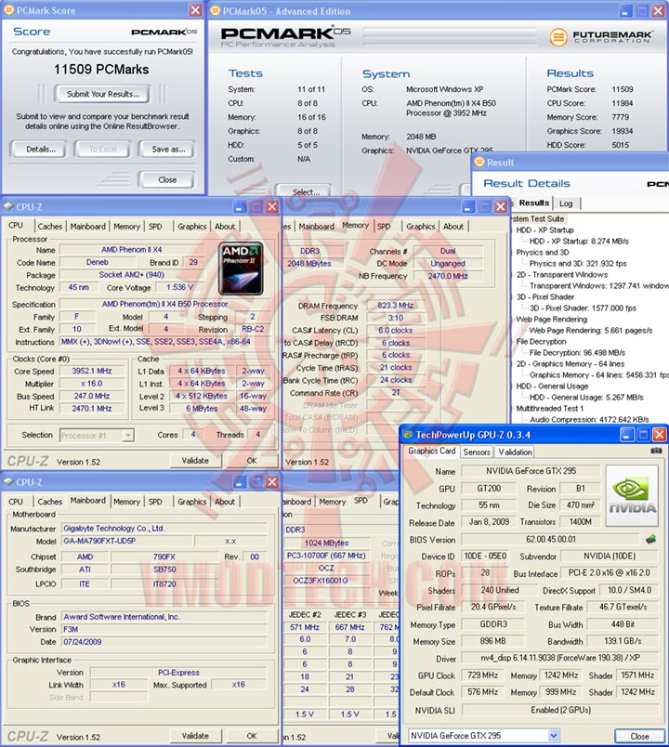Click the BIOS save icon in GPU-Z
The image size is (669, 747).
click(x=651, y=539)
